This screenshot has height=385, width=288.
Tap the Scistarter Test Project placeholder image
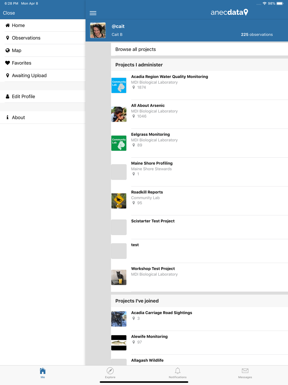(119, 227)
